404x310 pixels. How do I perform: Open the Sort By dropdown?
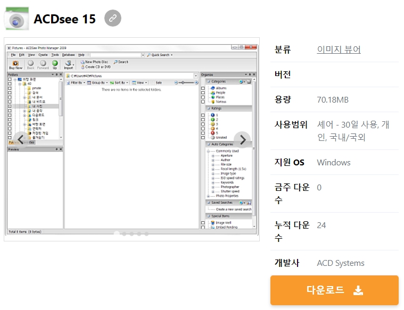coord(119,82)
